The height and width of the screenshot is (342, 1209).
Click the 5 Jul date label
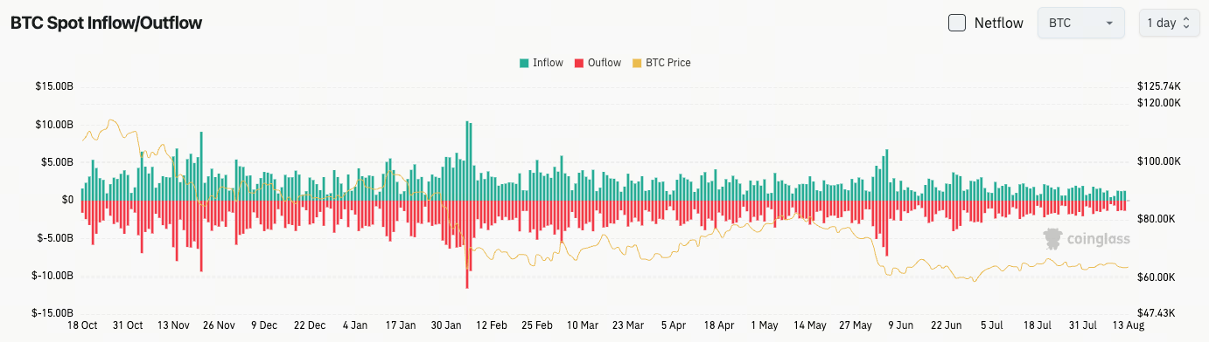(x=992, y=325)
